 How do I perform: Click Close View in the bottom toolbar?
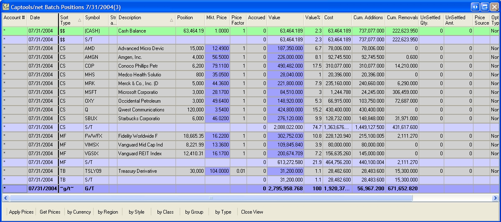252,212
